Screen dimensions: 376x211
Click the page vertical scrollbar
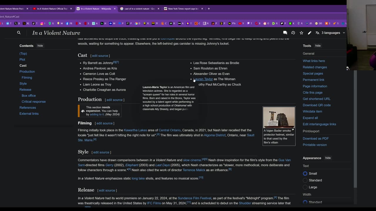pos(355,129)
